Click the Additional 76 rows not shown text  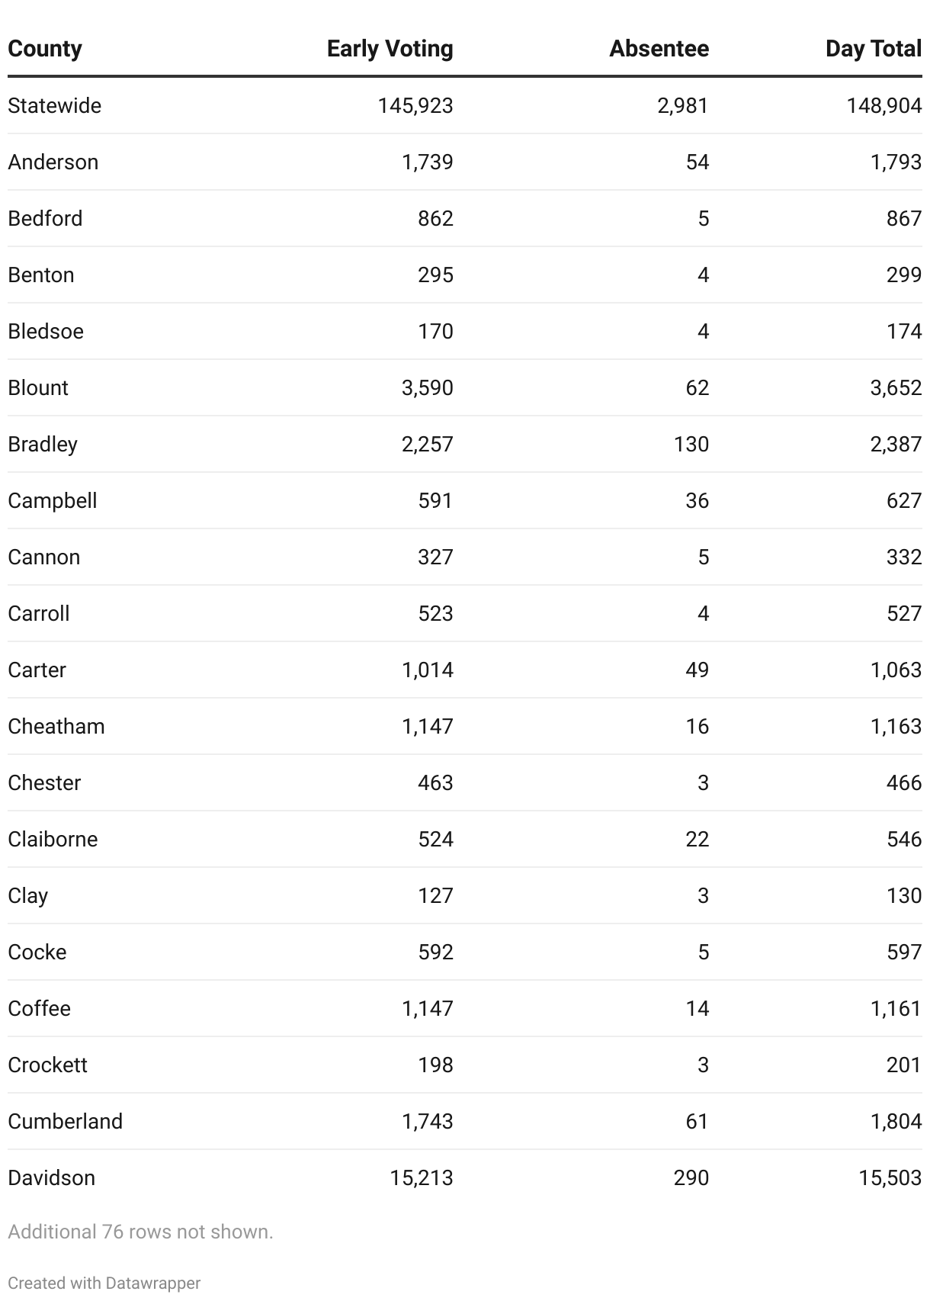140,1232
